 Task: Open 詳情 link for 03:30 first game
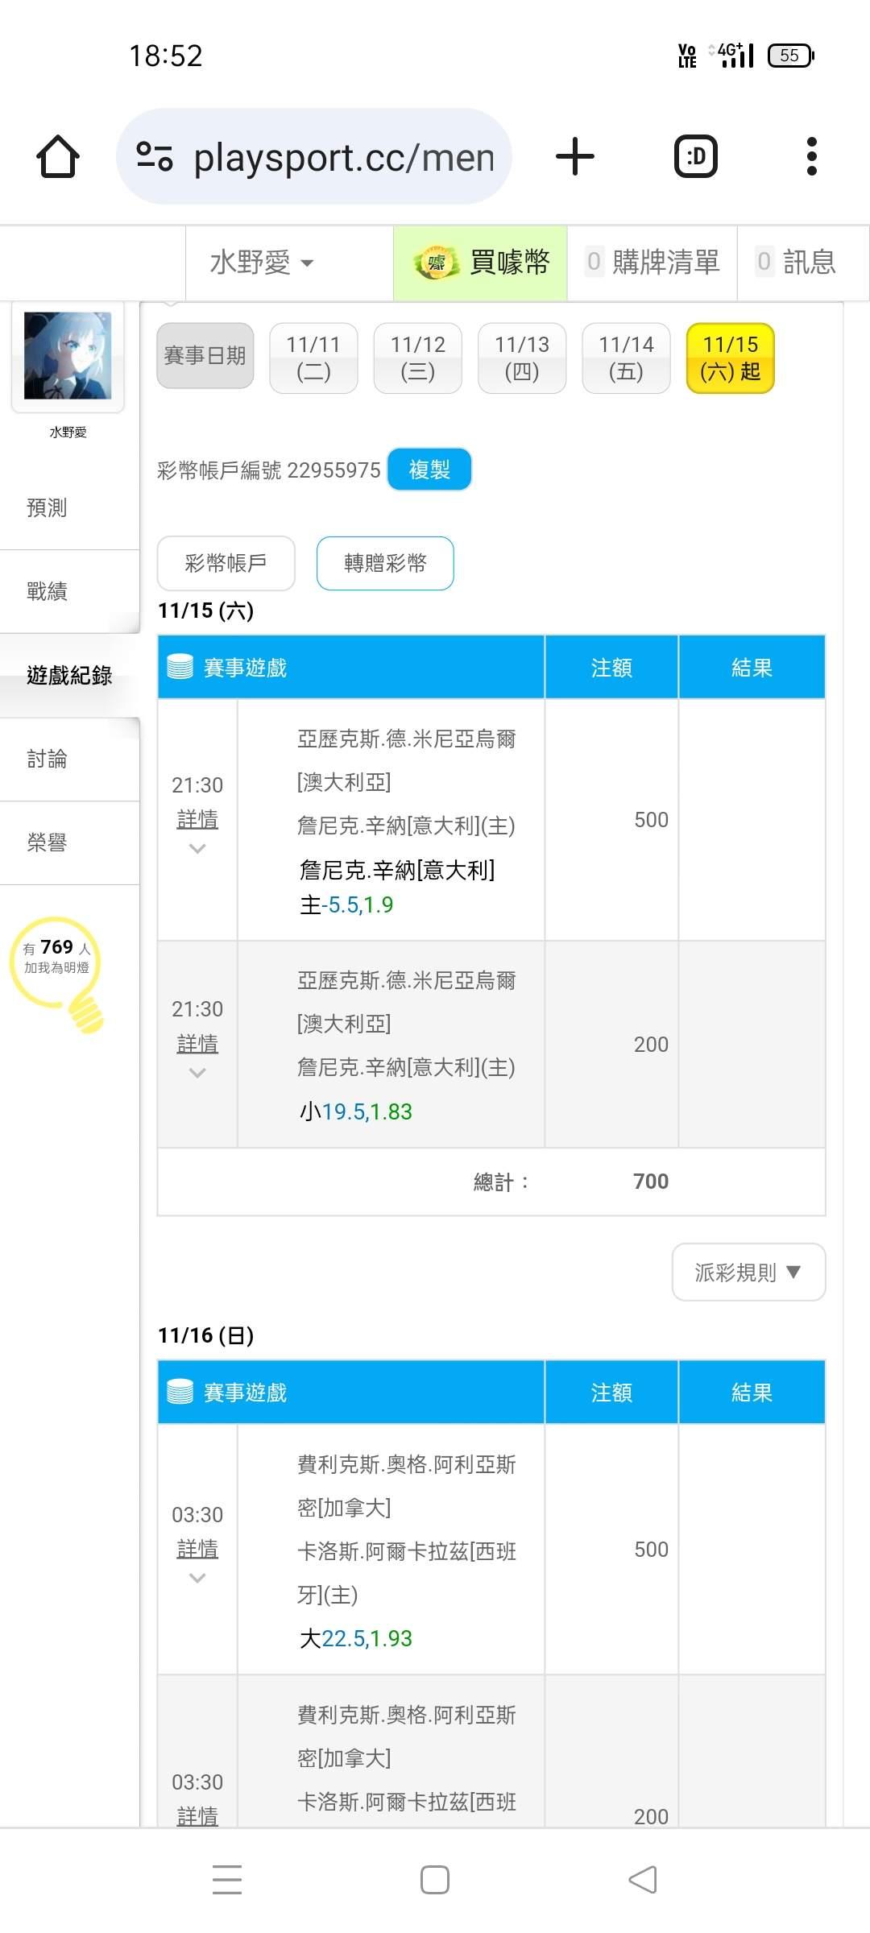tap(197, 1549)
